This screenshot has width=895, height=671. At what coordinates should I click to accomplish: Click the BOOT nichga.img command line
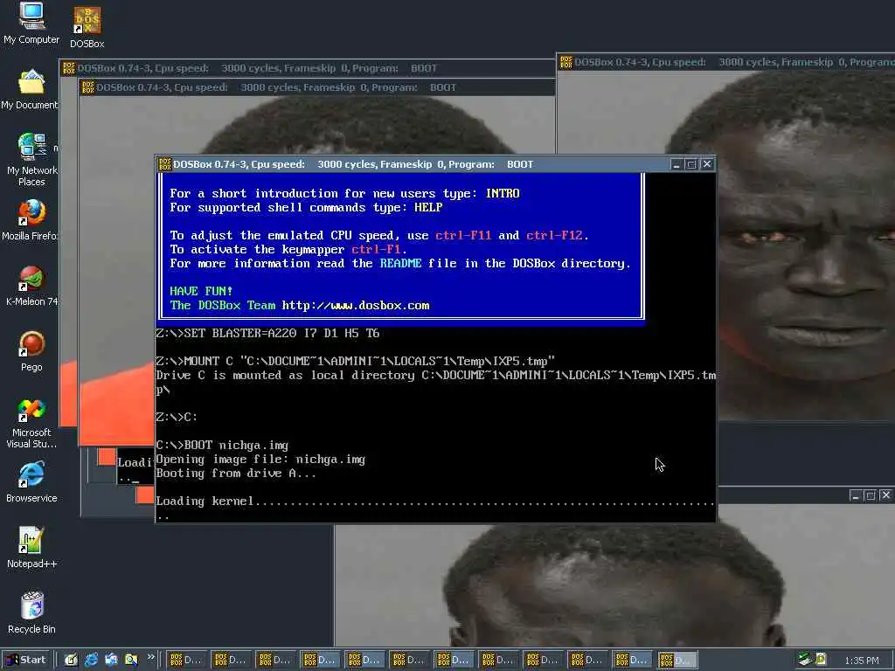click(222, 445)
